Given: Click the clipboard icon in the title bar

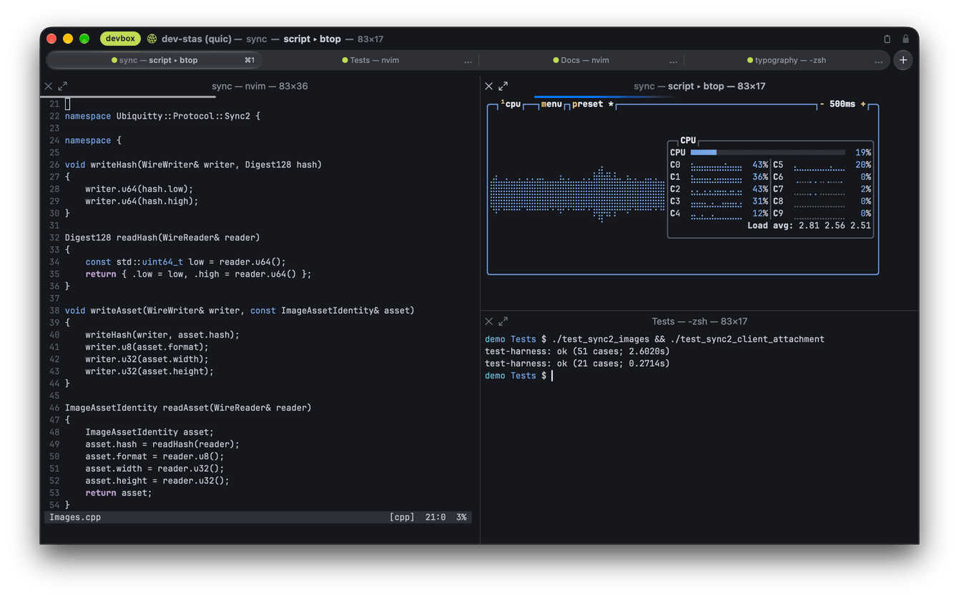Looking at the screenshot, I should tap(887, 39).
